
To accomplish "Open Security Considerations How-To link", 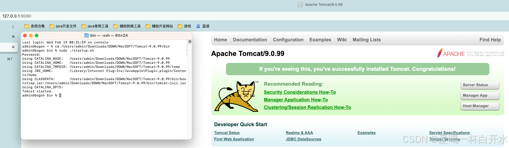I will pyautogui.click(x=300, y=92).
